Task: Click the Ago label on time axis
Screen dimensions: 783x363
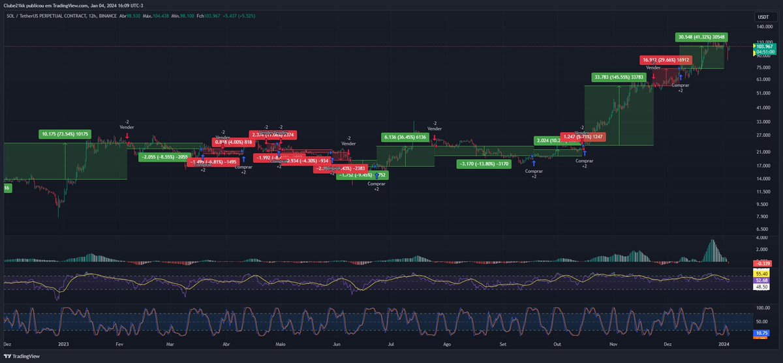Action: pyautogui.click(x=448, y=343)
